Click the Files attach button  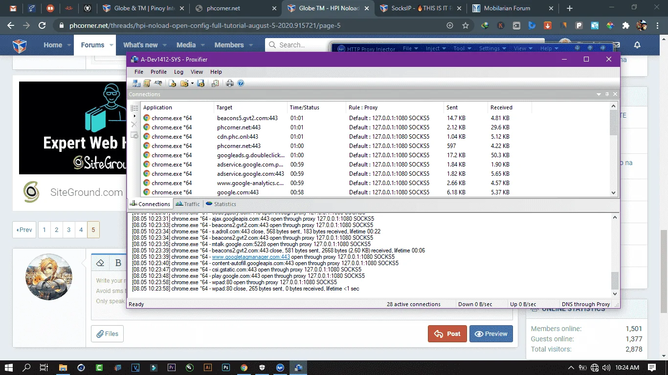[107, 334]
